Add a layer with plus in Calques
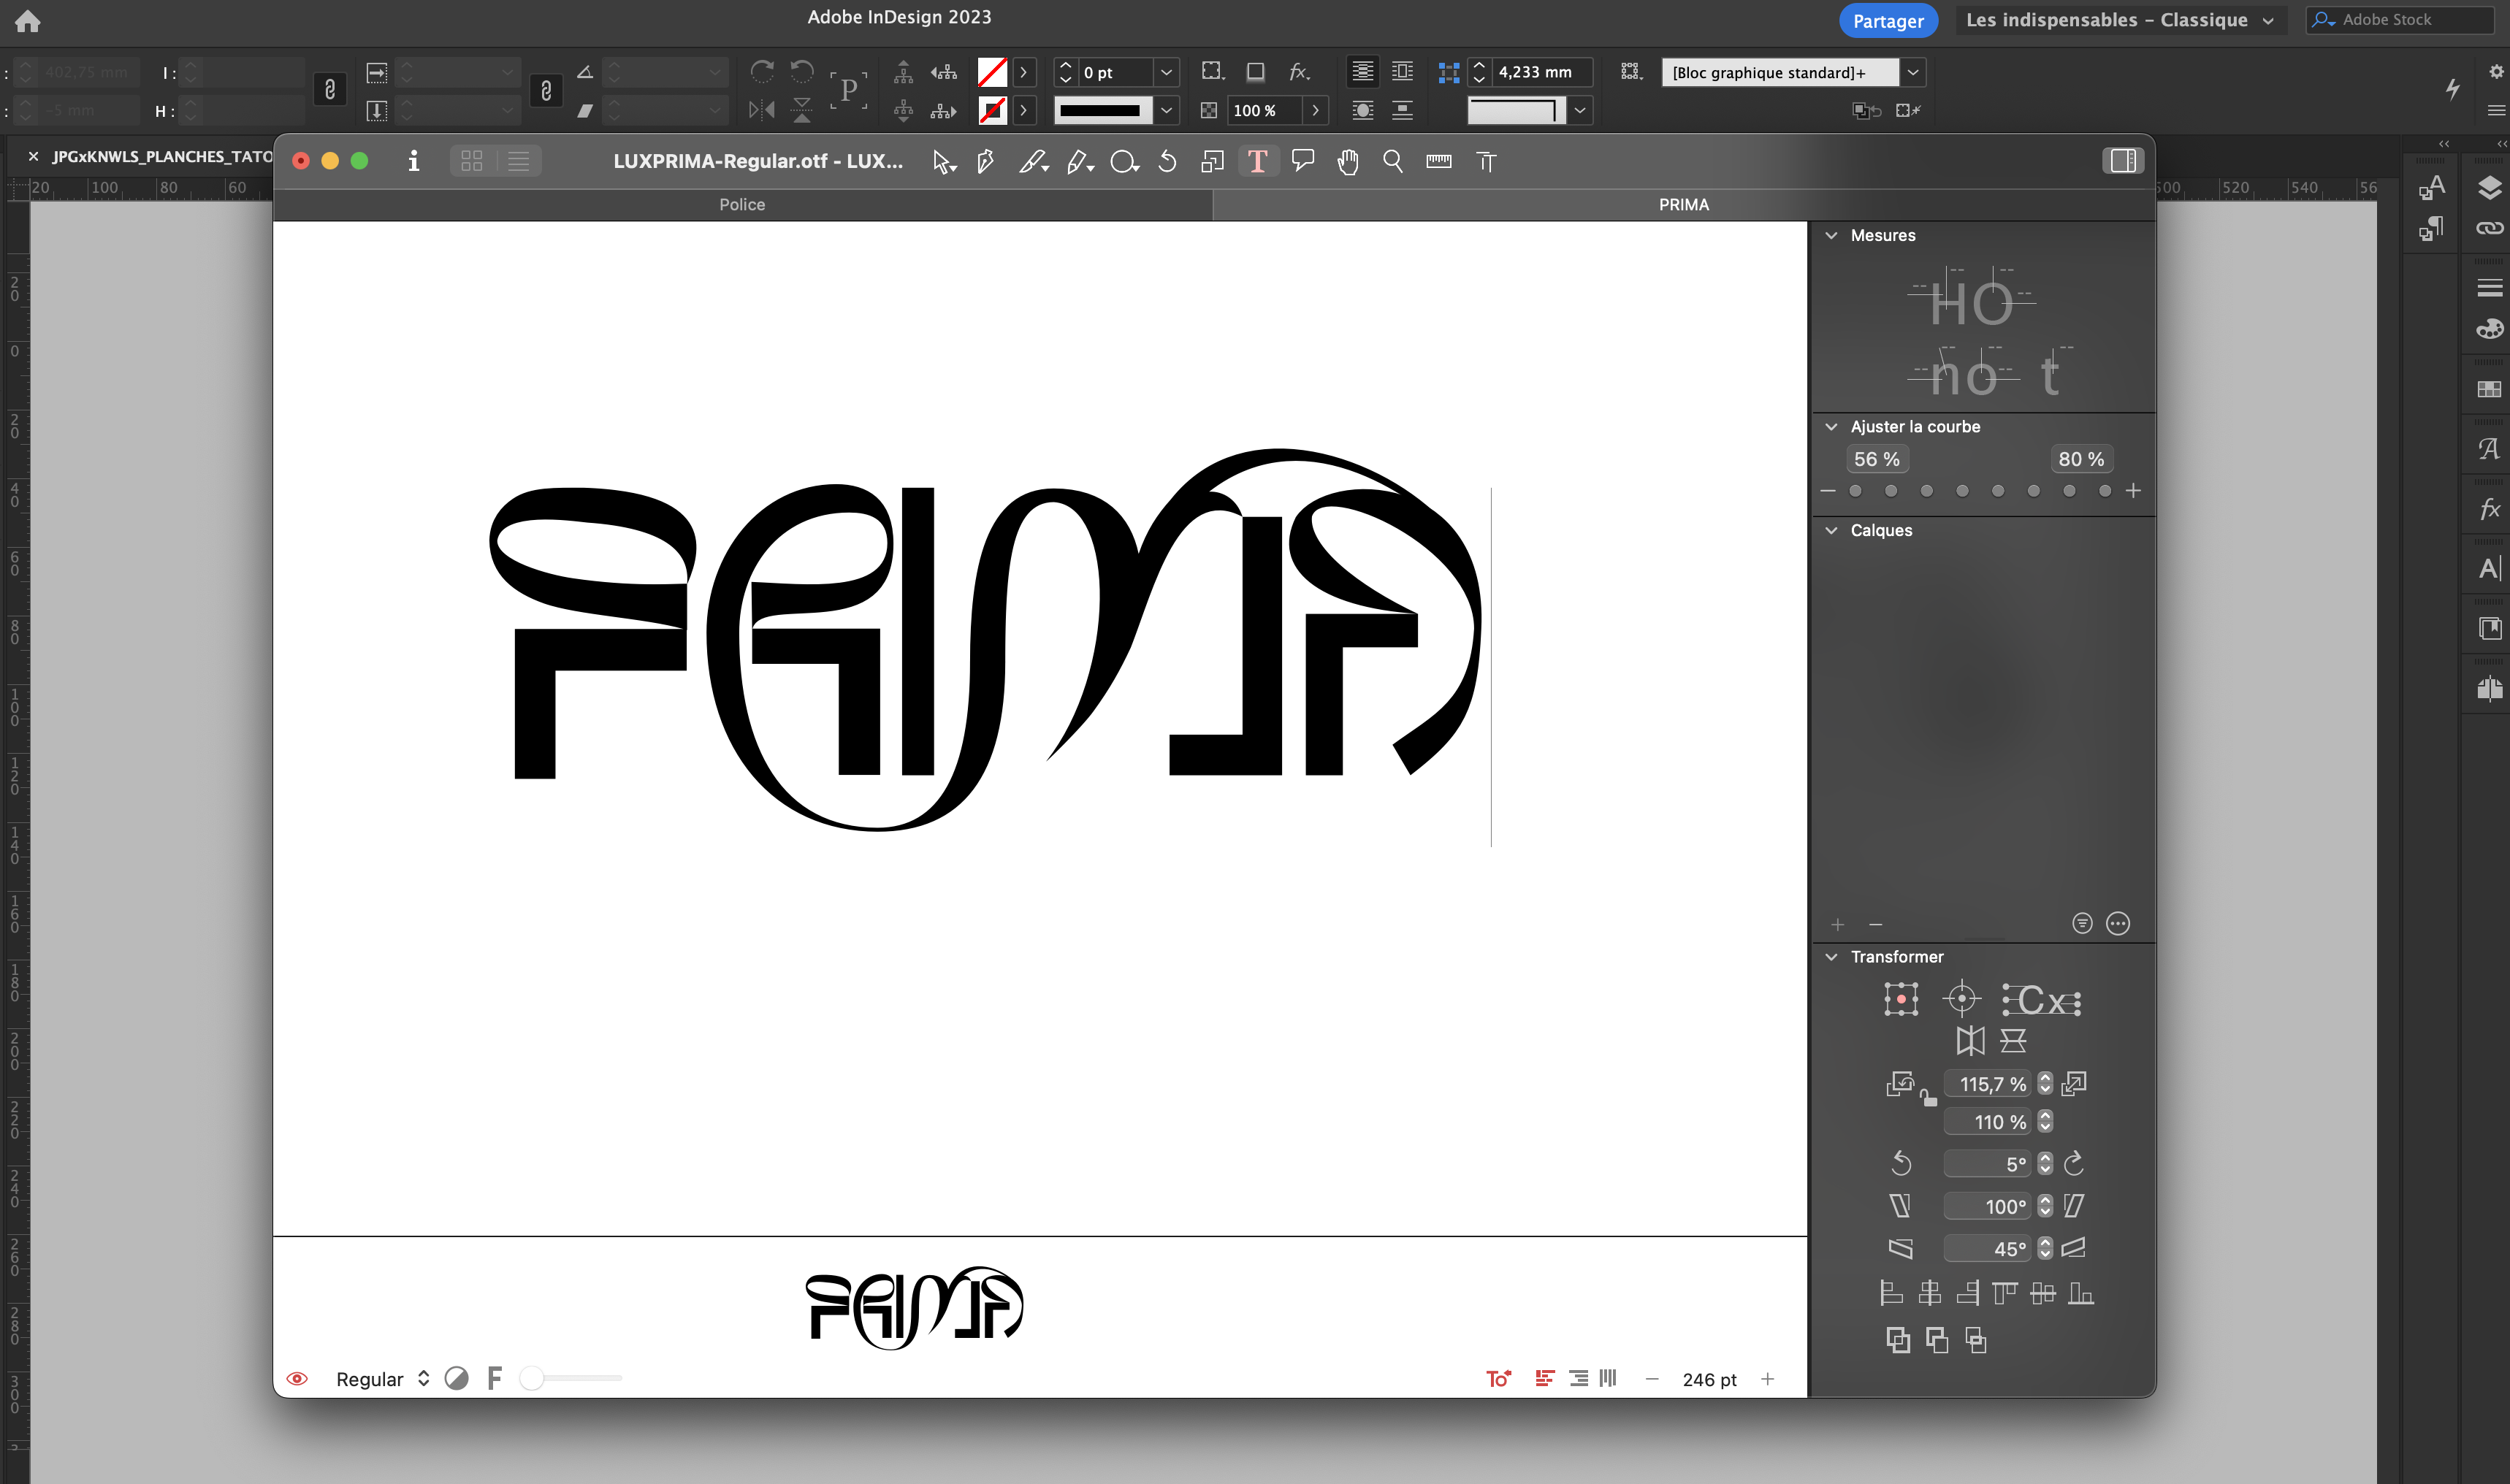 coord(1837,924)
